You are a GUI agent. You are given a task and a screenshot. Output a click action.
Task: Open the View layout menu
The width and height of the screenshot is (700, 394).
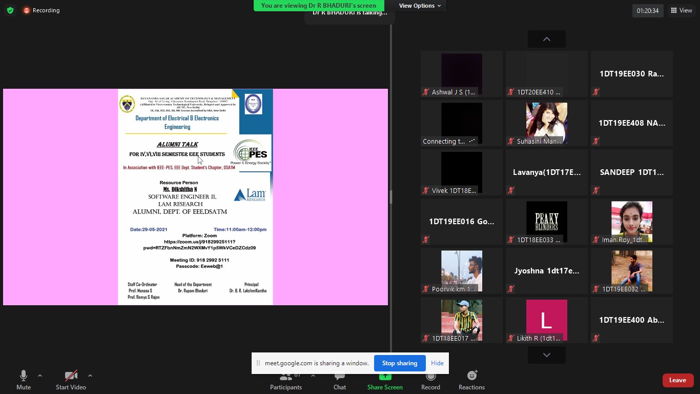681,10
